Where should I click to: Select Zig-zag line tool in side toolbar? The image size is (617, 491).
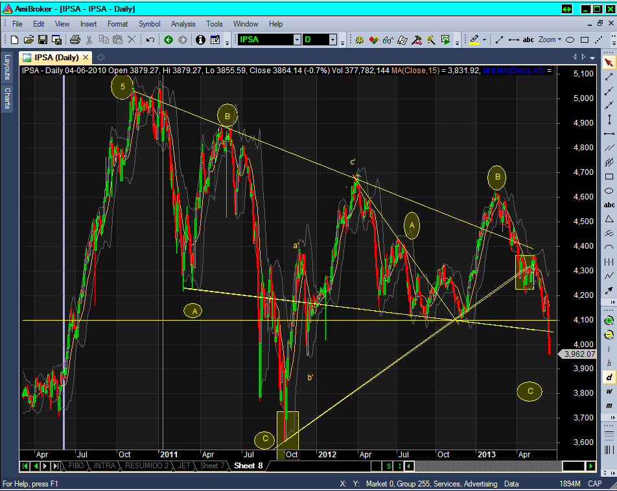(609, 276)
